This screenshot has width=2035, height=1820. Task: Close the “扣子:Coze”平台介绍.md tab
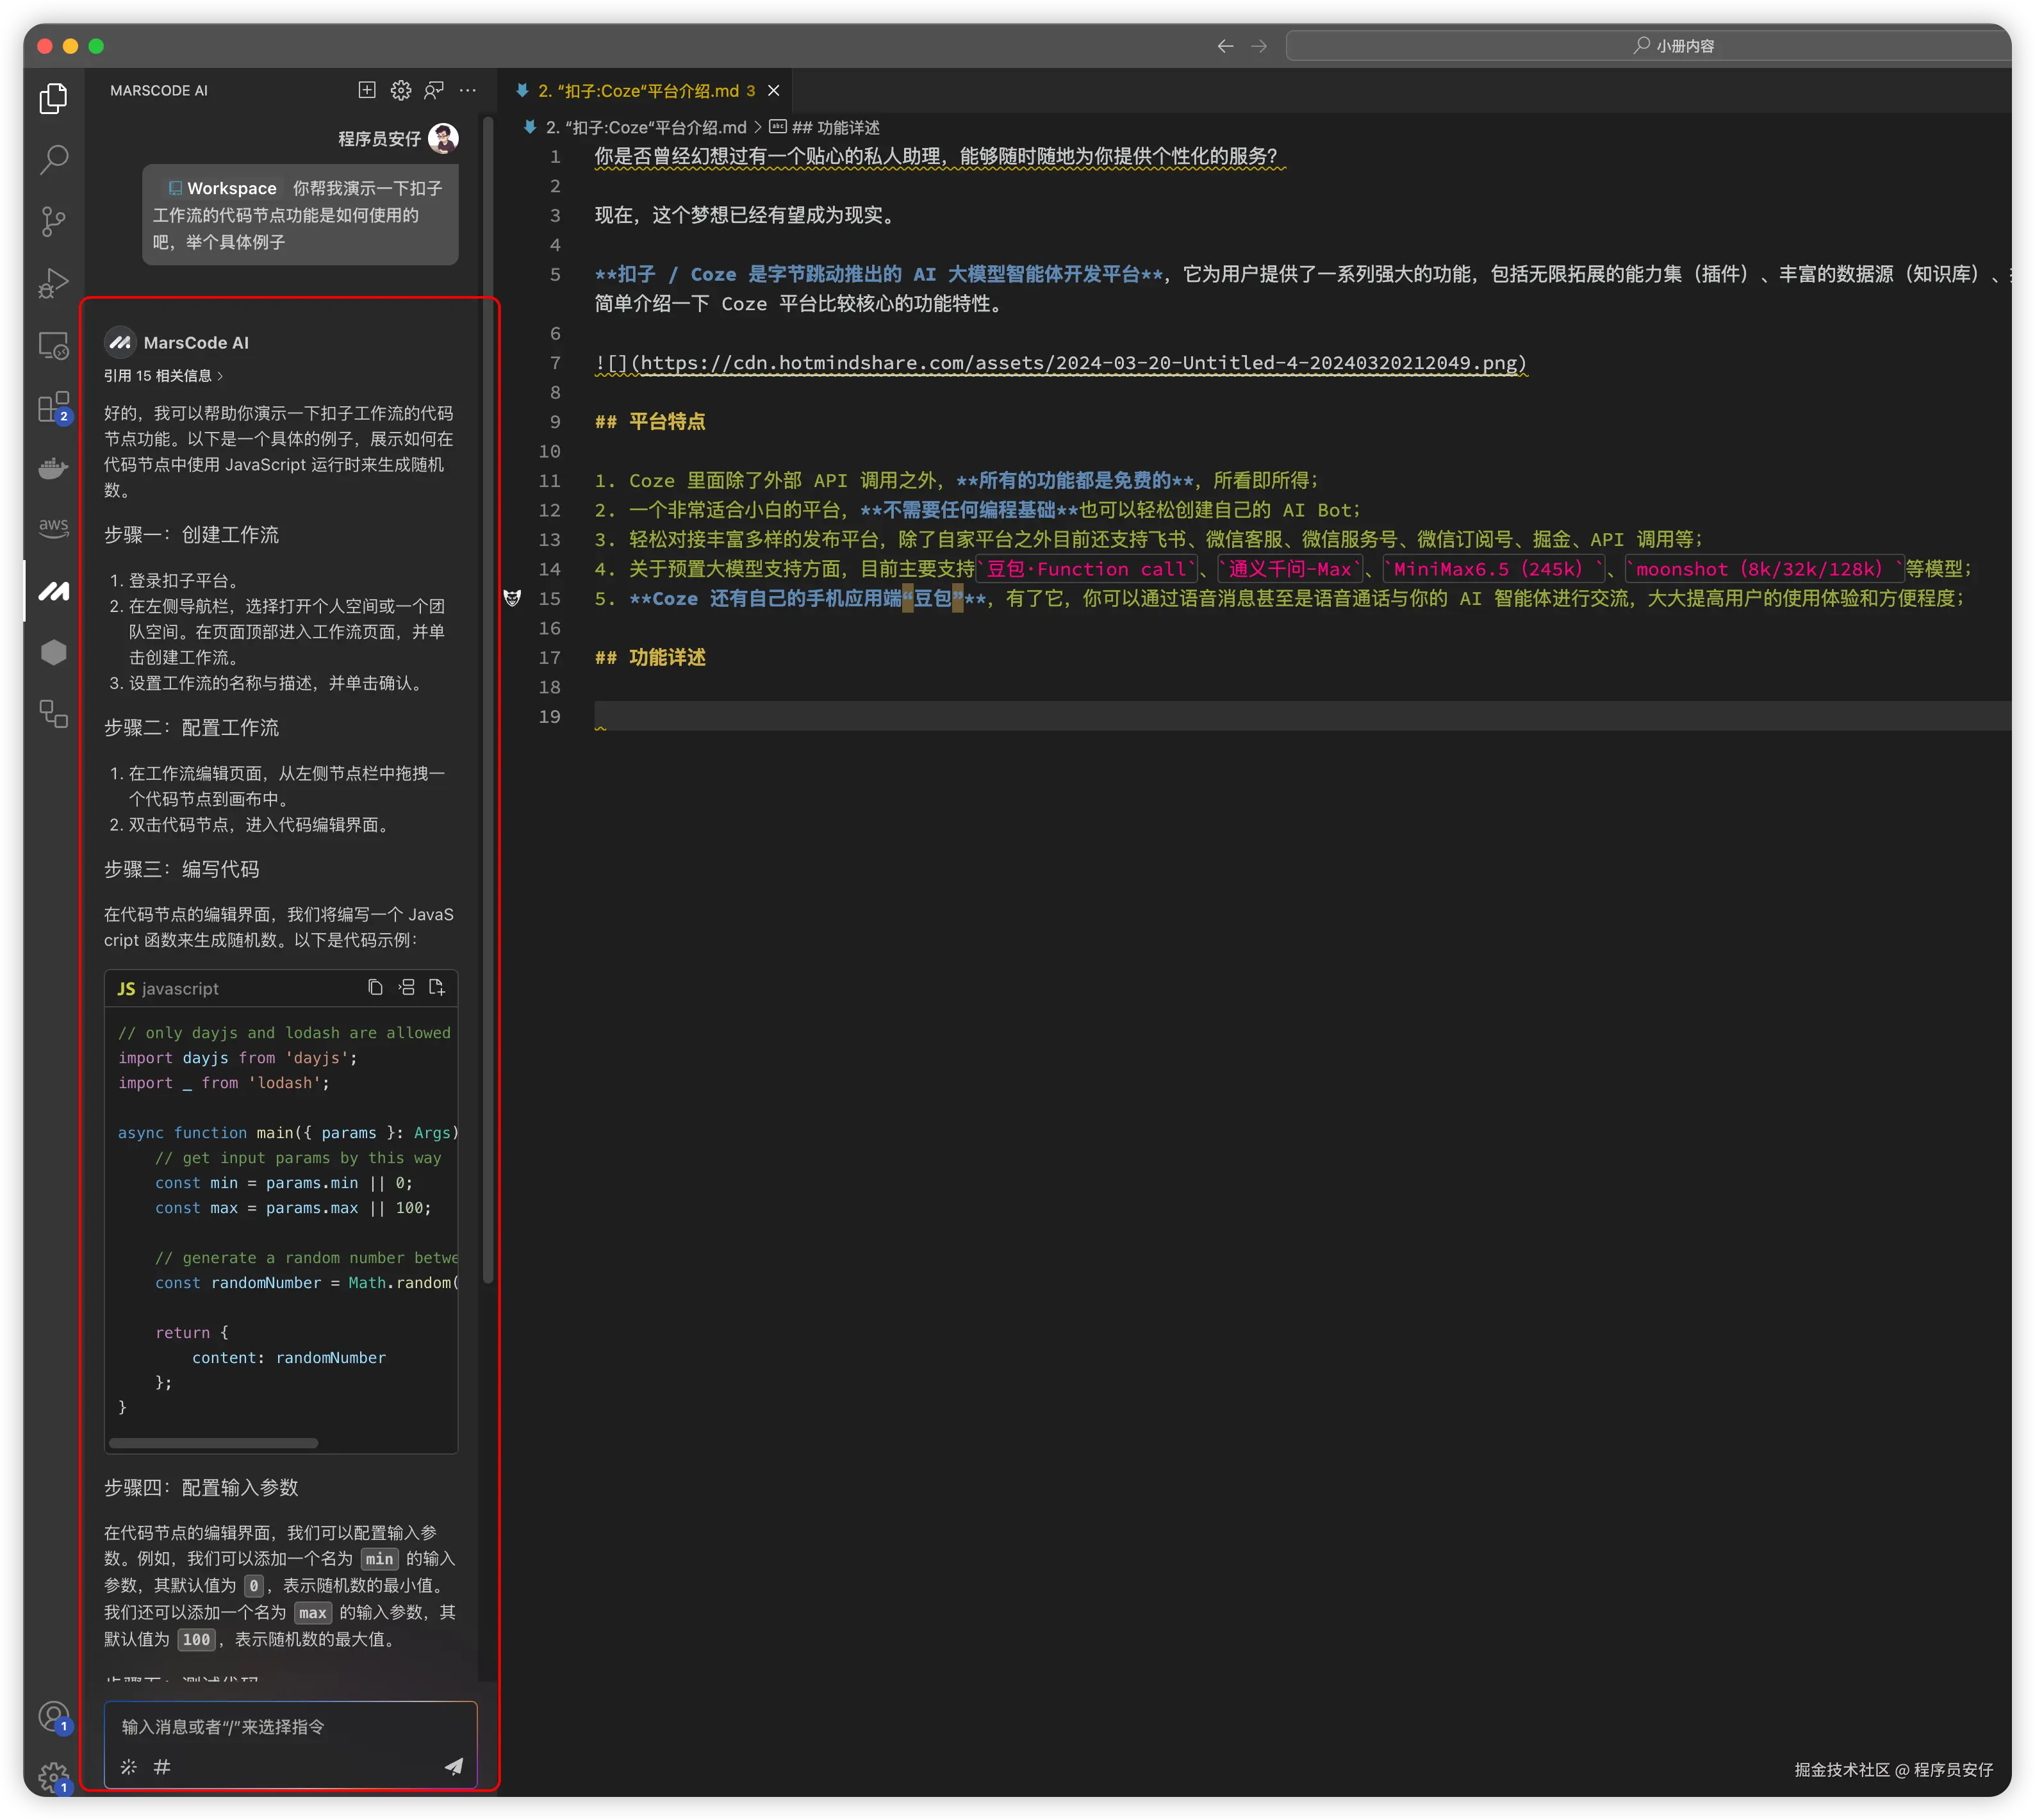(x=774, y=91)
